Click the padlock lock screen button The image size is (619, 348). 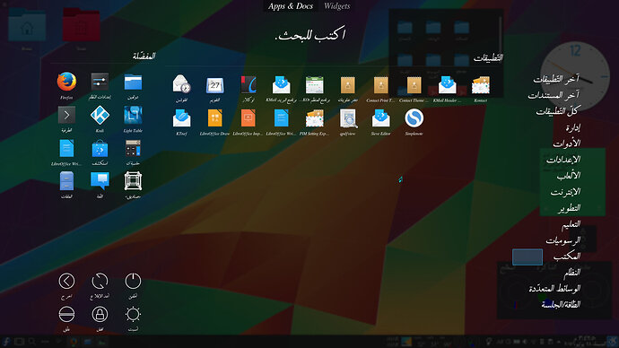100,314
